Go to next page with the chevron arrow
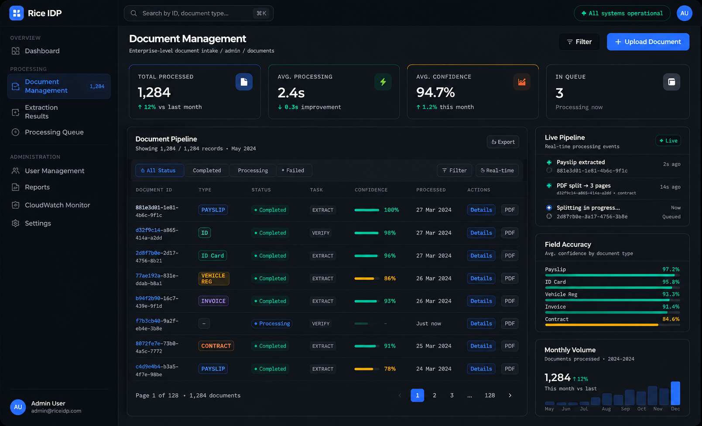The height and width of the screenshot is (426, 702). coord(510,395)
